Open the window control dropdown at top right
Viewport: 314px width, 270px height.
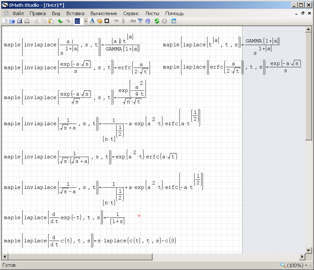pyautogui.click(x=302, y=14)
